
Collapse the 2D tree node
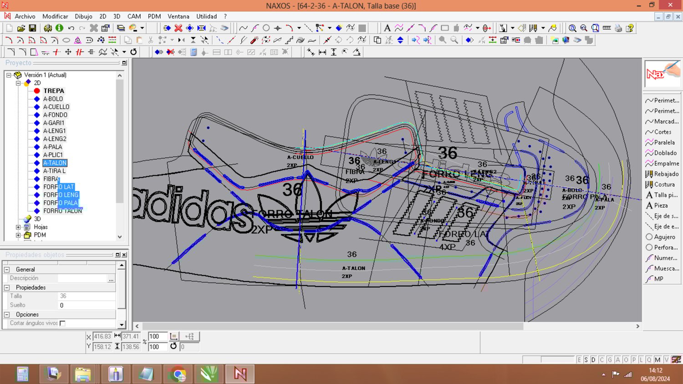pyautogui.click(x=18, y=83)
